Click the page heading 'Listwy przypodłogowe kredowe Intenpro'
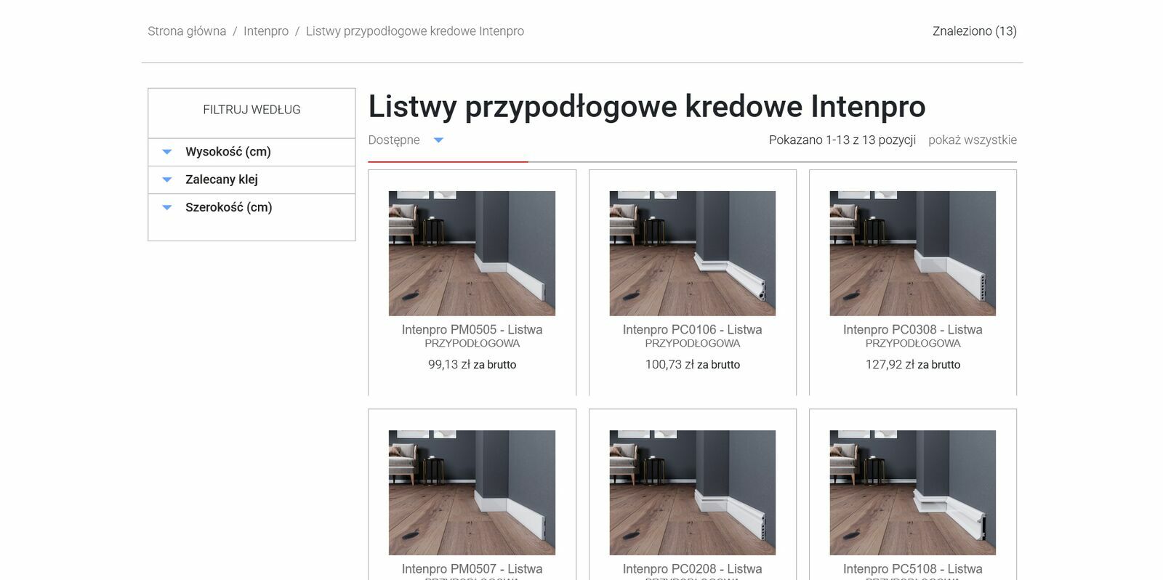Screen dimensions: 1163x580 click(x=647, y=107)
